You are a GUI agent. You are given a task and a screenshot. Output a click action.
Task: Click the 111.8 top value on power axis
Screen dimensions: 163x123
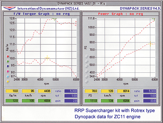click(x=91, y=18)
